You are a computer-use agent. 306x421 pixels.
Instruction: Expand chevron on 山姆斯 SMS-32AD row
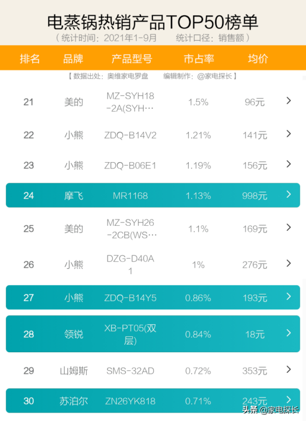pyautogui.click(x=289, y=370)
